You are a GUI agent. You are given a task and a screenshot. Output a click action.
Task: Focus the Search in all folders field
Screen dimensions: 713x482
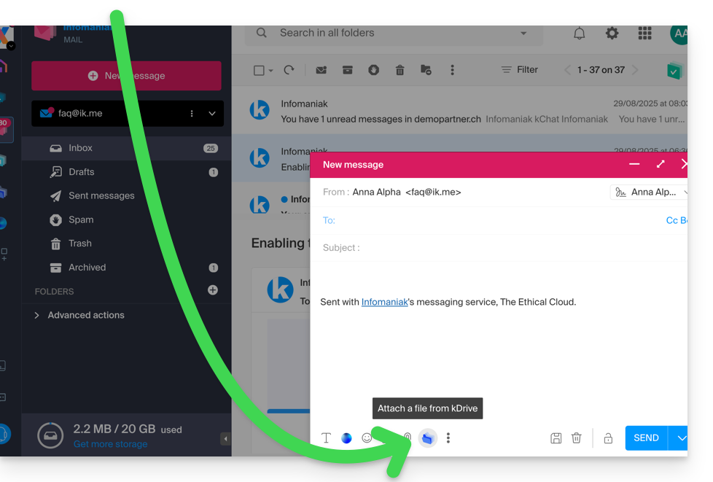point(394,33)
